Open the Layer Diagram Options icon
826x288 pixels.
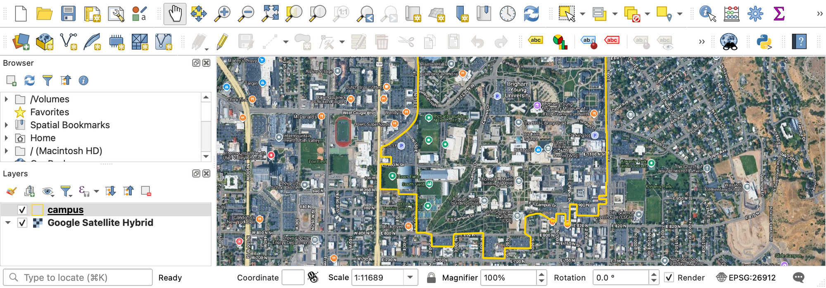point(560,42)
